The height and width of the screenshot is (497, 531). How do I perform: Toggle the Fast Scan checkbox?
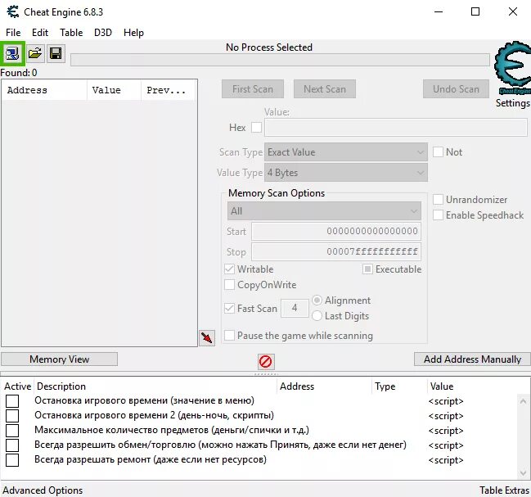pyautogui.click(x=229, y=309)
